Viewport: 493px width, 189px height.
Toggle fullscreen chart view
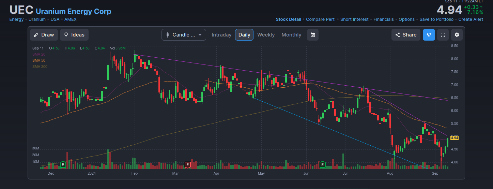coord(443,35)
